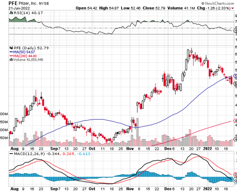Click the 'PFE (Daily) 52.79' legend text
Screen dimensions: 237x192
(x=31, y=48)
